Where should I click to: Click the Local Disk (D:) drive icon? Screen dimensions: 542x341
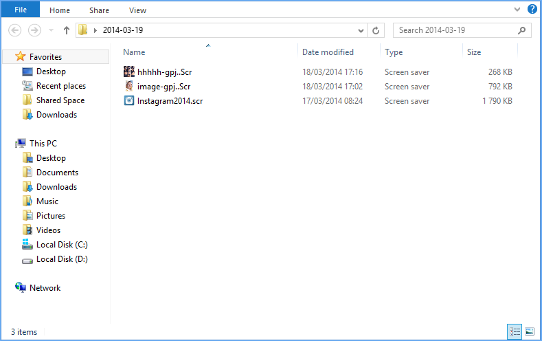pos(27,261)
